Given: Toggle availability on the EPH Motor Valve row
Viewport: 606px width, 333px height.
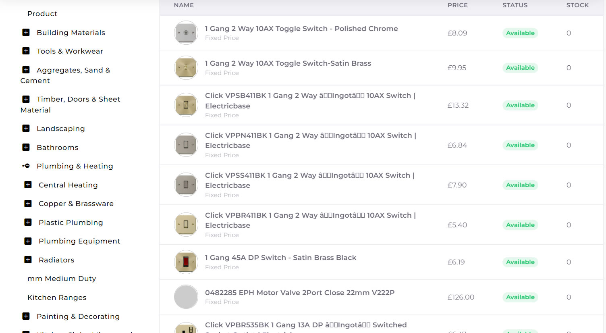Looking at the screenshot, I should pos(520,297).
